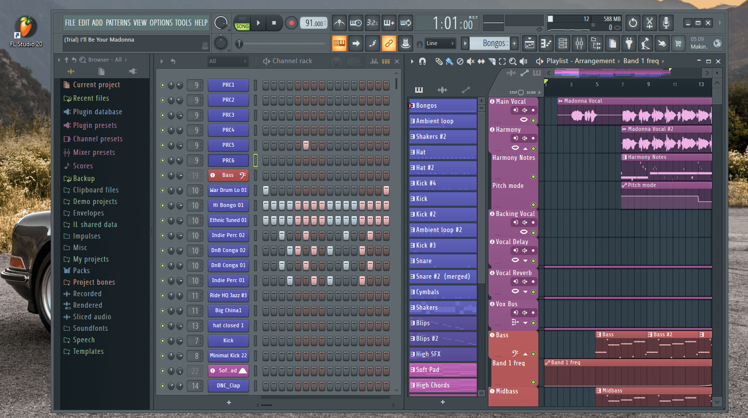Expand Plugin database in Browser
Viewport: 748px width, 418px height.
point(92,112)
